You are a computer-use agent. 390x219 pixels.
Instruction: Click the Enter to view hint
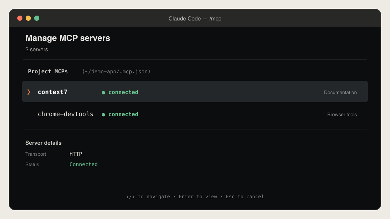coord(198,197)
